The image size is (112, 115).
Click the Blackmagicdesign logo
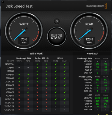(x=96, y=6)
